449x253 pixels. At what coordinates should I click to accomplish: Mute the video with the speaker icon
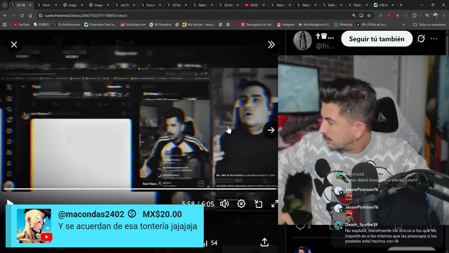(224, 204)
